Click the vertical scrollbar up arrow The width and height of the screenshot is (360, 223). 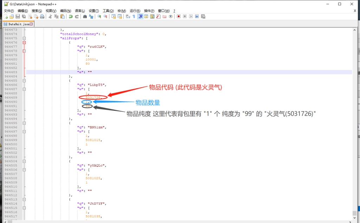pyautogui.click(x=354, y=30)
